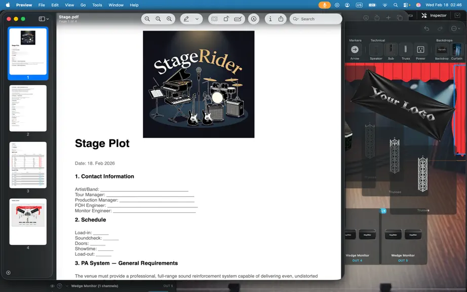467x292 pixels.
Task: Open page 3 thumbnail with tables
Action: pyautogui.click(x=28, y=165)
